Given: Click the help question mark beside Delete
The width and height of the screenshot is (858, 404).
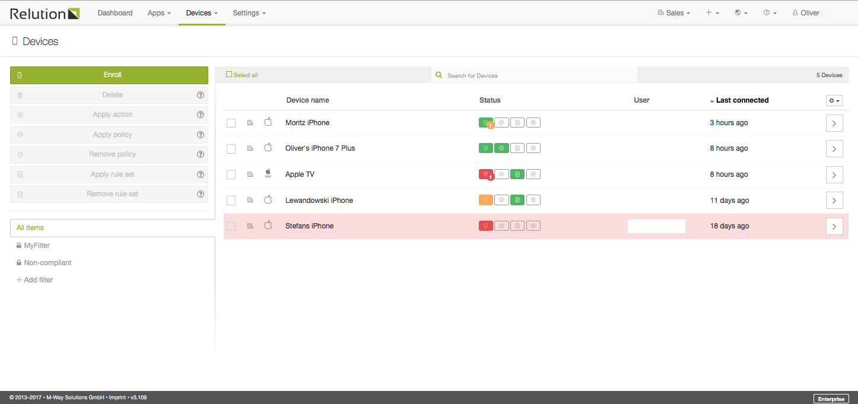Looking at the screenshot, I should 201,95.
